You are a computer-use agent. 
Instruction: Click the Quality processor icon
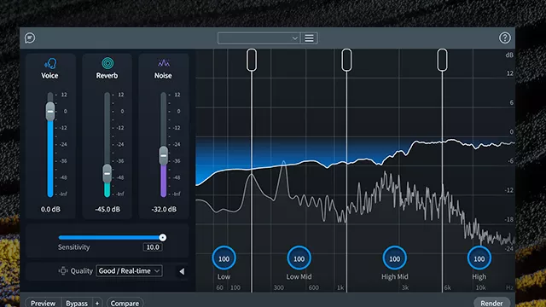63,271
